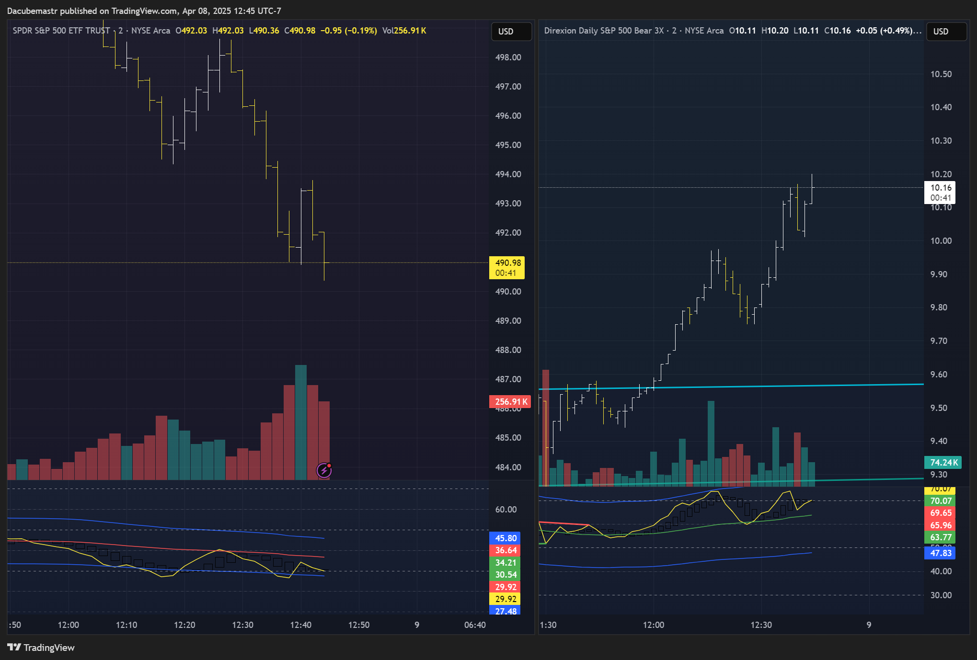Click the green 70.07 indicator label

click(x=940, y=501)
